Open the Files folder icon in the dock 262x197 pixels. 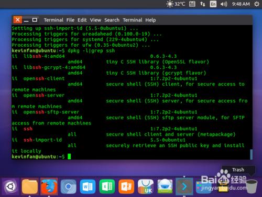[30, 186]
